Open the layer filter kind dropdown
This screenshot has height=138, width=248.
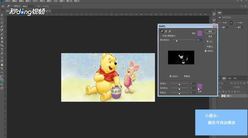pyautogui.click(x=224, y=83)
